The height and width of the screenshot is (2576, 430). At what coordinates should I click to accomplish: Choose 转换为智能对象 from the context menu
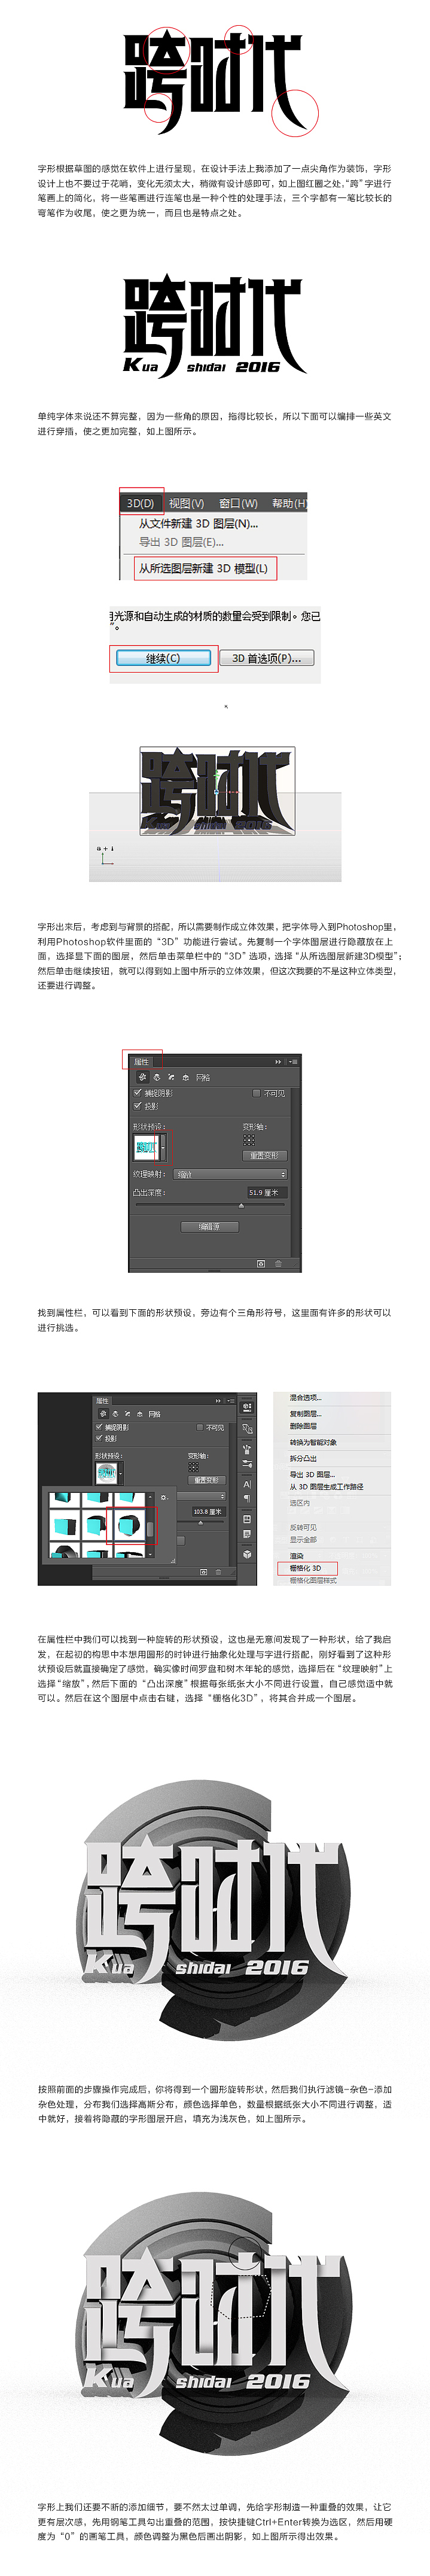click(313, 1442)
